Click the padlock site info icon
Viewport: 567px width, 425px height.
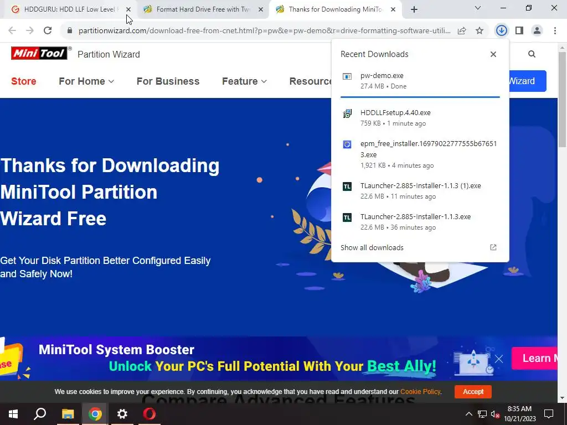pyautogui.click(x=70, y=31)
